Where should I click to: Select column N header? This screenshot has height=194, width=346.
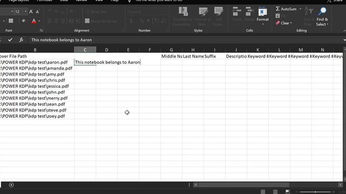[x=322, y=50]
